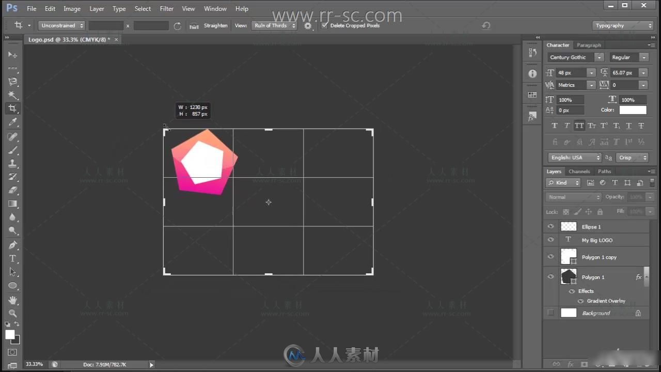The image size is (661, 372).
Task: Click the Straighten level icon
Action: 194,25
